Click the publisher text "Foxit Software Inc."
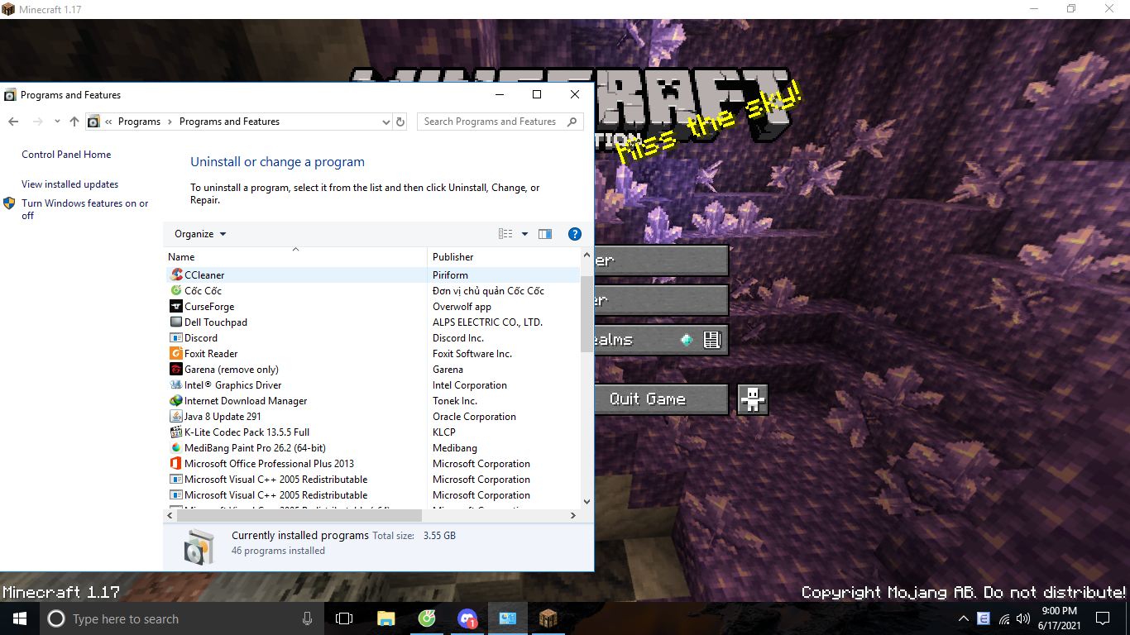The height and width of the screenshot is (635, 1130). tap(472, 354)
